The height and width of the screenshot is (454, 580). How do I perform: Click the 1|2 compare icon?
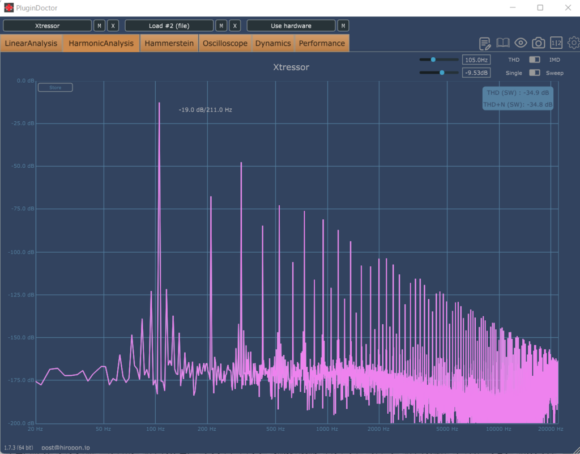click(556, 43)
